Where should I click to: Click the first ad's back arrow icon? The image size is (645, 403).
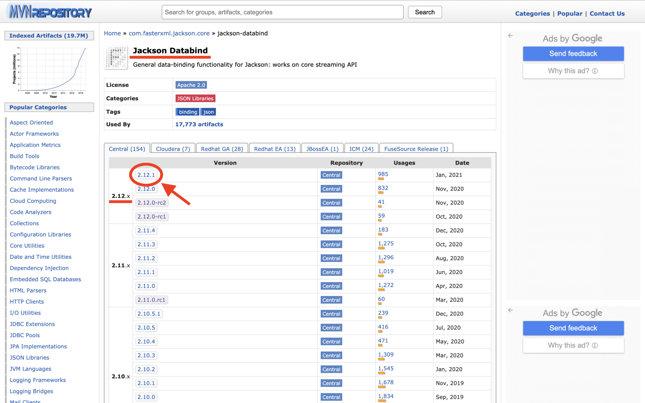pos(511,36)
